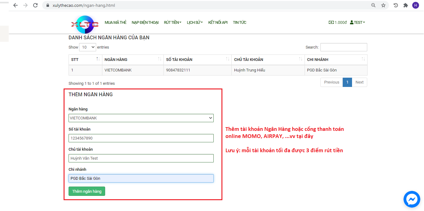Open the MUA MÃ THẺ menu item
The image size is (424, 211).
tap(116, 23)
